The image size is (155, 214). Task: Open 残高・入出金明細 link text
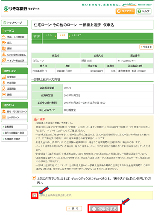click(x=16, y=37)
